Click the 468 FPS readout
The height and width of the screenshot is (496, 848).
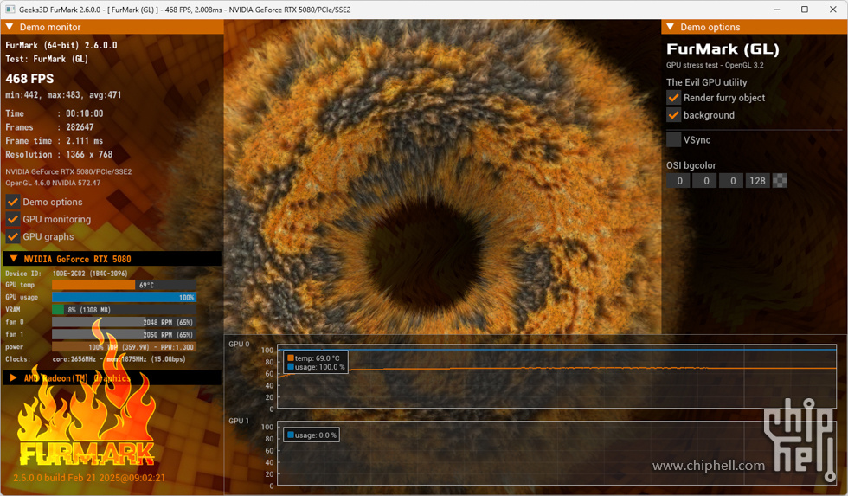click(x=29, y=79)
